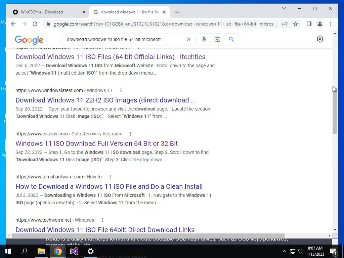Click the Chrome taskbar icon
This screenshot has width=344, height=258.
[57, 251]
